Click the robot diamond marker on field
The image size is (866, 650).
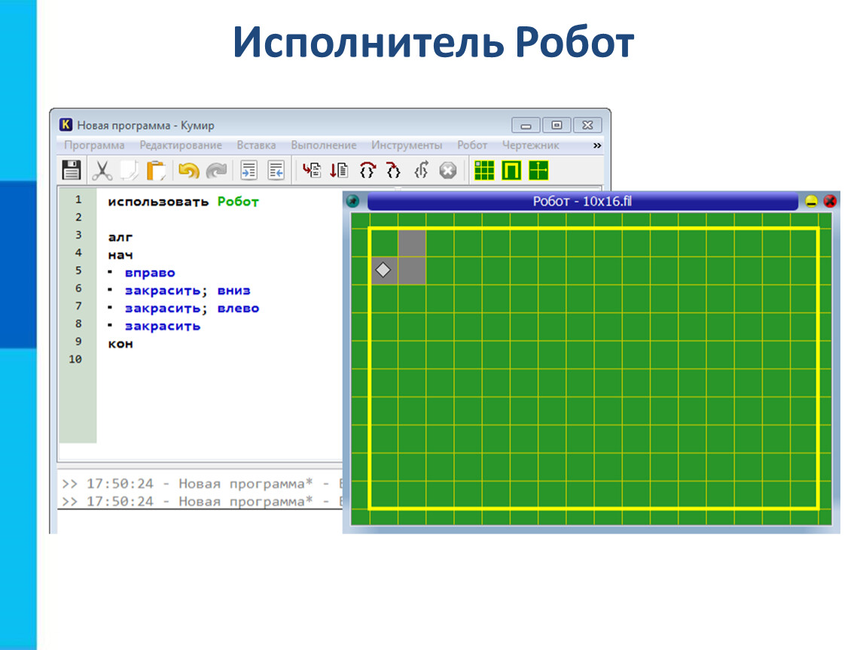coord(383,269)
